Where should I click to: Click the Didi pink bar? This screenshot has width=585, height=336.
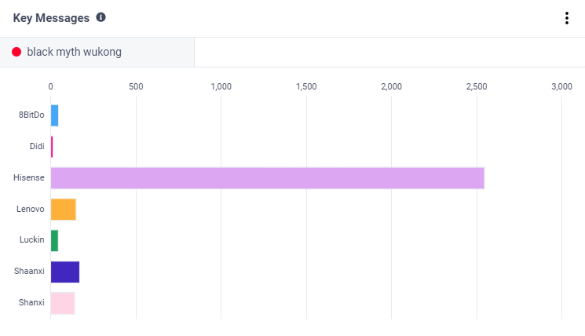52,147
